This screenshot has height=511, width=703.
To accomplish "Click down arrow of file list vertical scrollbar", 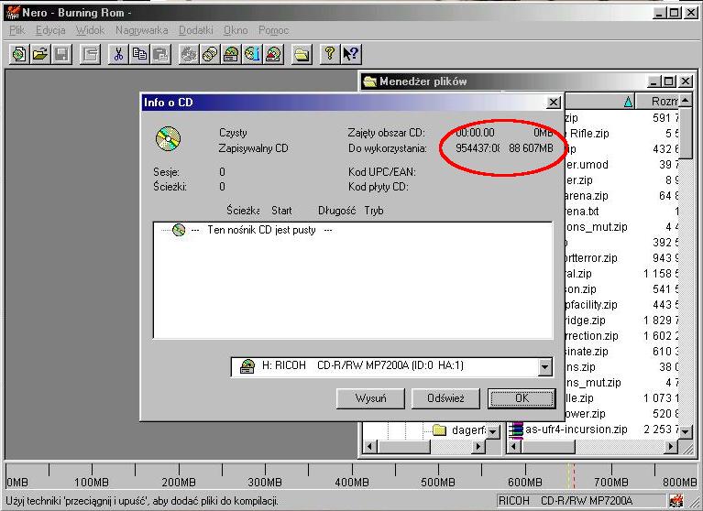I will [x=685, y=432].
